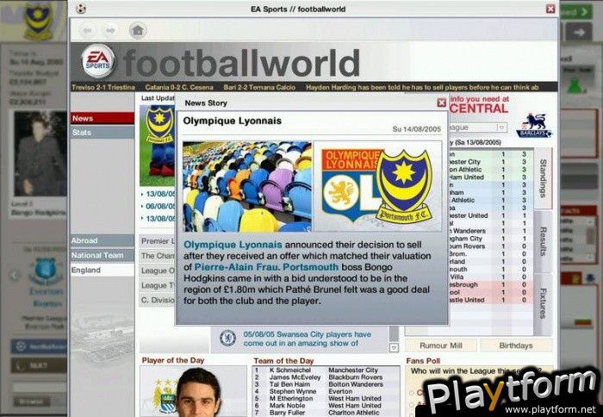Image resolution: width=603 pixels, height=417 pixels.
Task: Select the News sidebar item
Action: (103, 119)
